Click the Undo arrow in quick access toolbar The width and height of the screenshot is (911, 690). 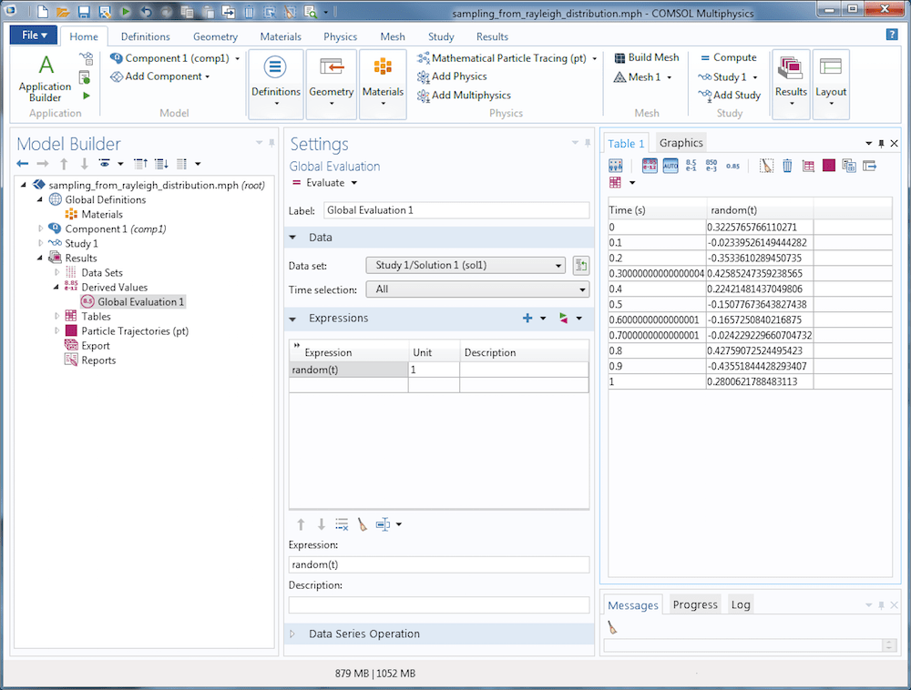point(146,12)
